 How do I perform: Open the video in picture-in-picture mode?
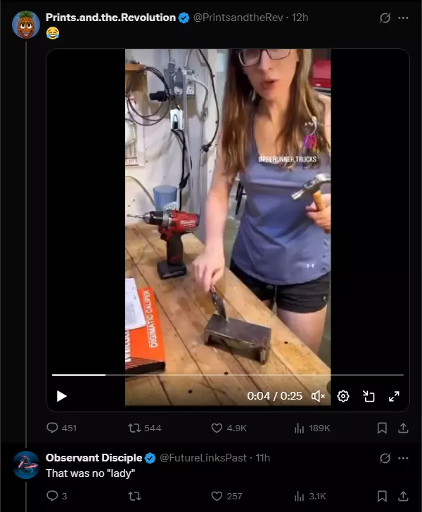pyautogui.click(x=369, y=396)
